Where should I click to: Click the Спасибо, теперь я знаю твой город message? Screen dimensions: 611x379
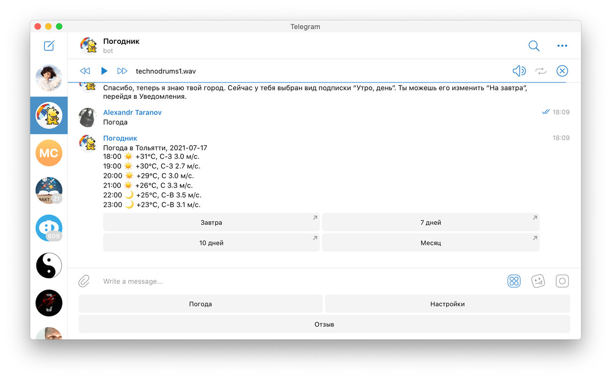point(315,92)
